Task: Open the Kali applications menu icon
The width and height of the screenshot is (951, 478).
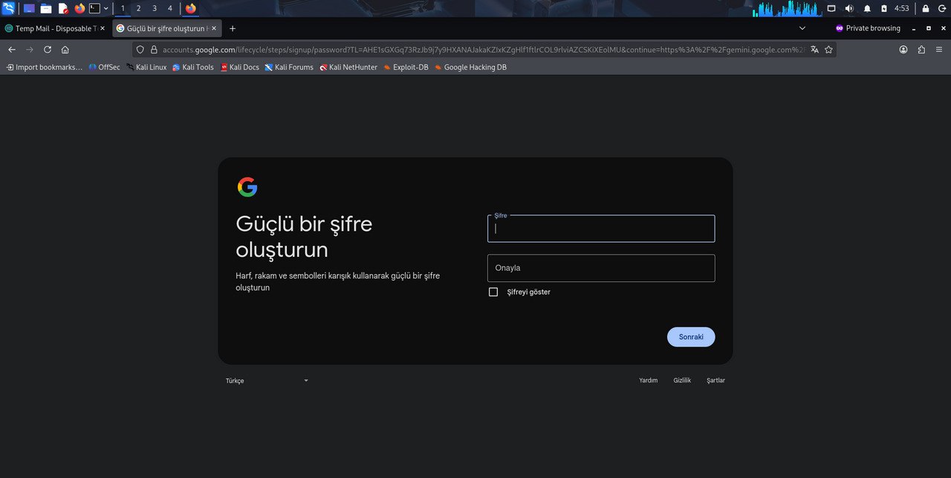Action: (8, 8)
